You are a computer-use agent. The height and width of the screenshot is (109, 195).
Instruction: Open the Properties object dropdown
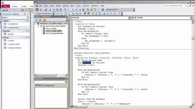[66, 82]
